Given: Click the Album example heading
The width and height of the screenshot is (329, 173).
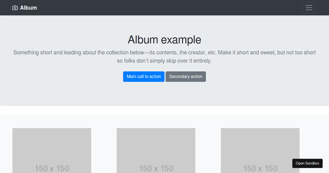Looking at the screenshot, I should tap(164, 40).
